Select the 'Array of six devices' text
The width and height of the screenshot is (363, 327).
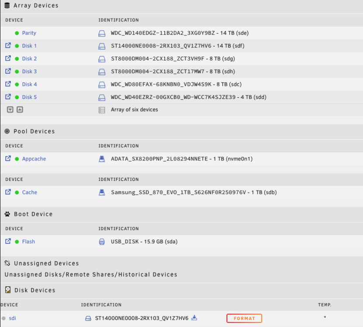pyautogui.click(x=134, y=109)
